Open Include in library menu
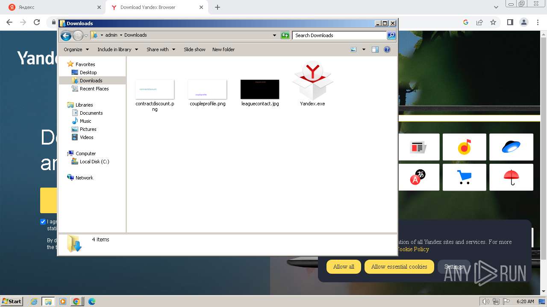Viewport: 547px width, 307px height. pos(118,49)
